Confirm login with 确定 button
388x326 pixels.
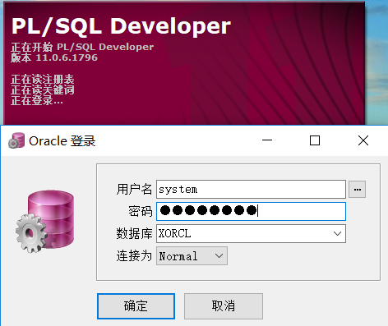[136, 306]
